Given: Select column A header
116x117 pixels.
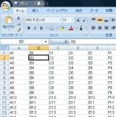Looking at the screenshot, I should point(19,48).
